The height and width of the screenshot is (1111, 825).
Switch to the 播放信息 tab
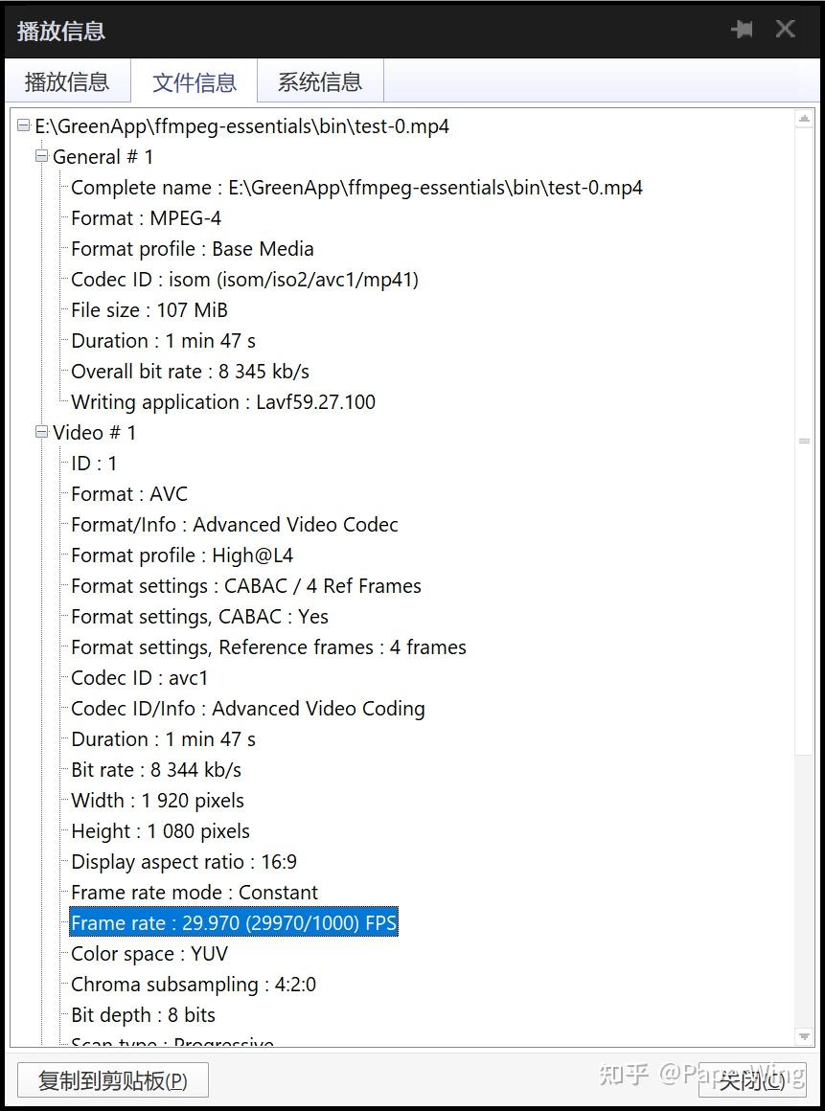(67, 81)
